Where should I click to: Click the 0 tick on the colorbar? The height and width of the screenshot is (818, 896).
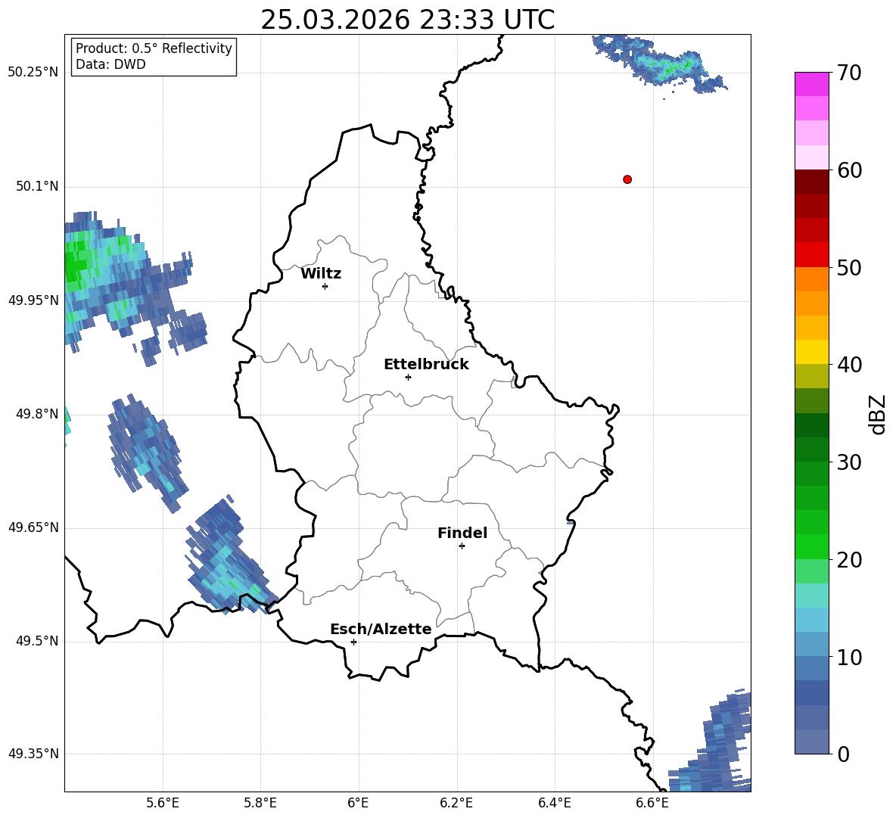843,754
